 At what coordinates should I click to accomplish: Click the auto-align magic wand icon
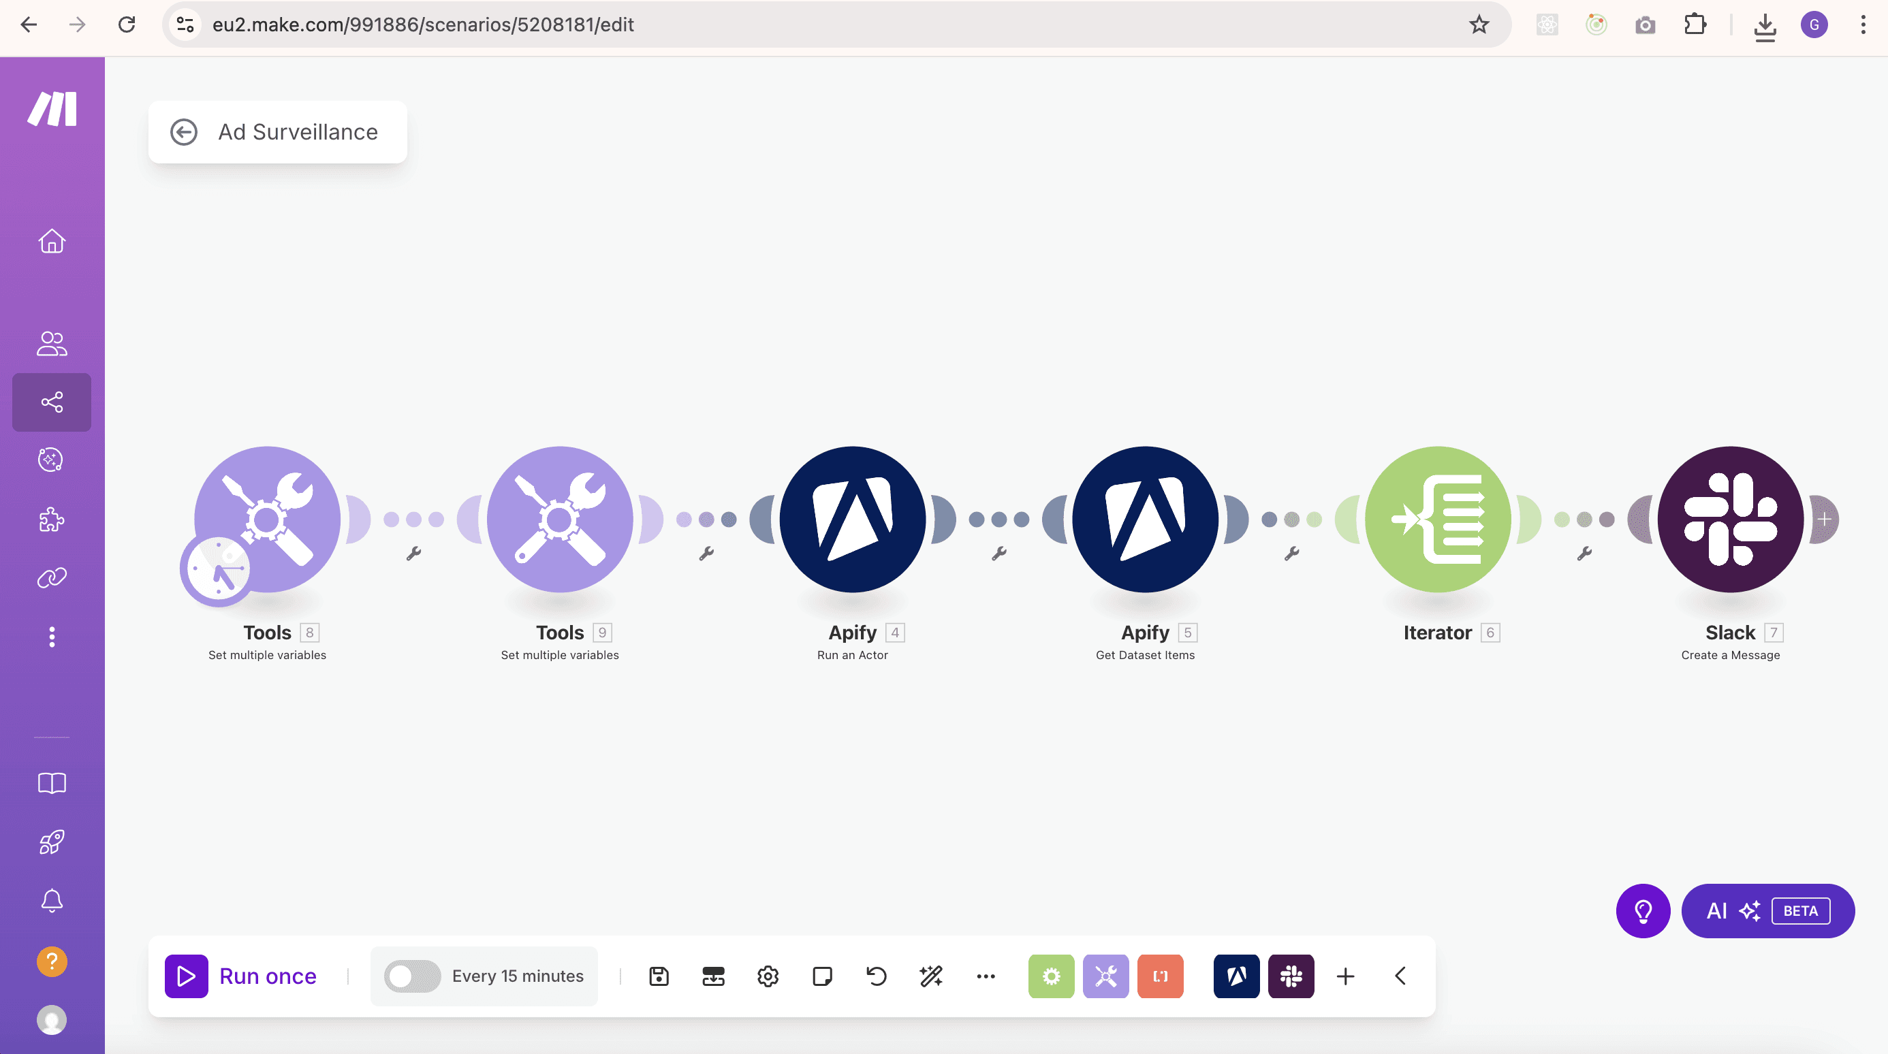pyautogui.click(x=931, y=976)
